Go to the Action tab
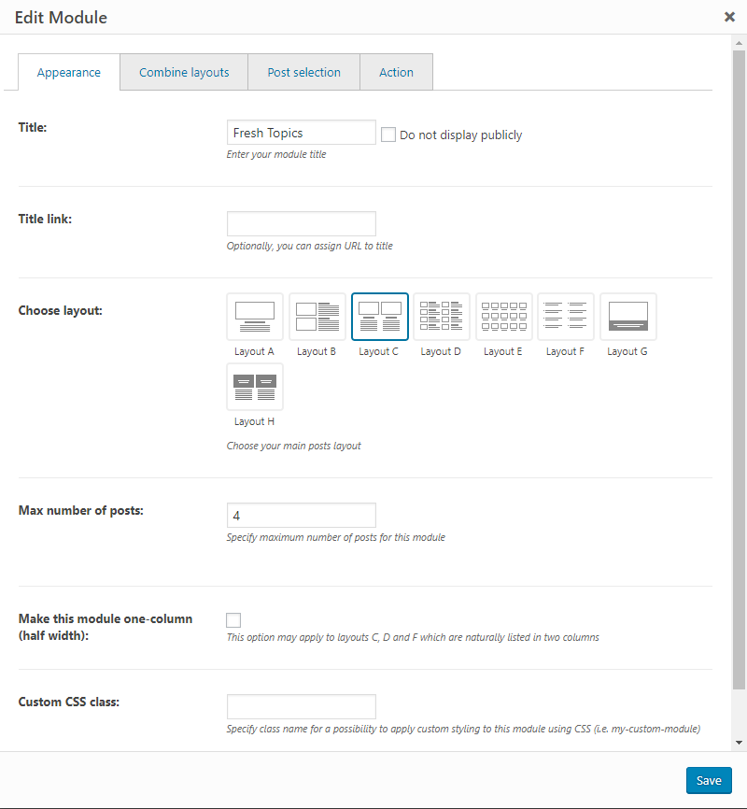 (396, 72)
